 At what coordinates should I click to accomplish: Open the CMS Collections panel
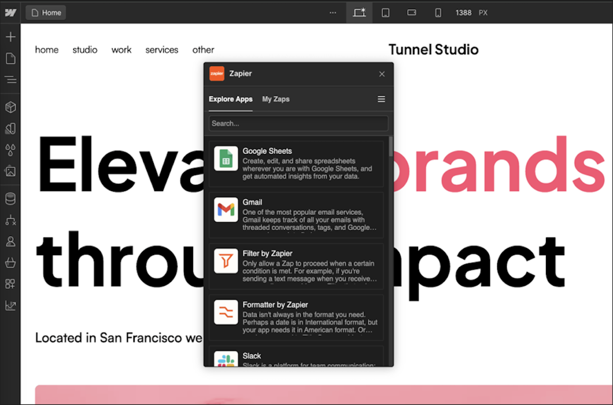[11, 198]
